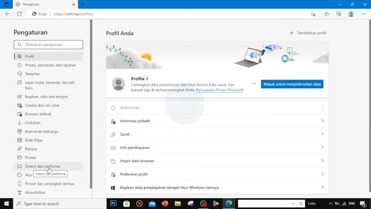
Task: Click Type here to search box
Action: pos(60,204)
